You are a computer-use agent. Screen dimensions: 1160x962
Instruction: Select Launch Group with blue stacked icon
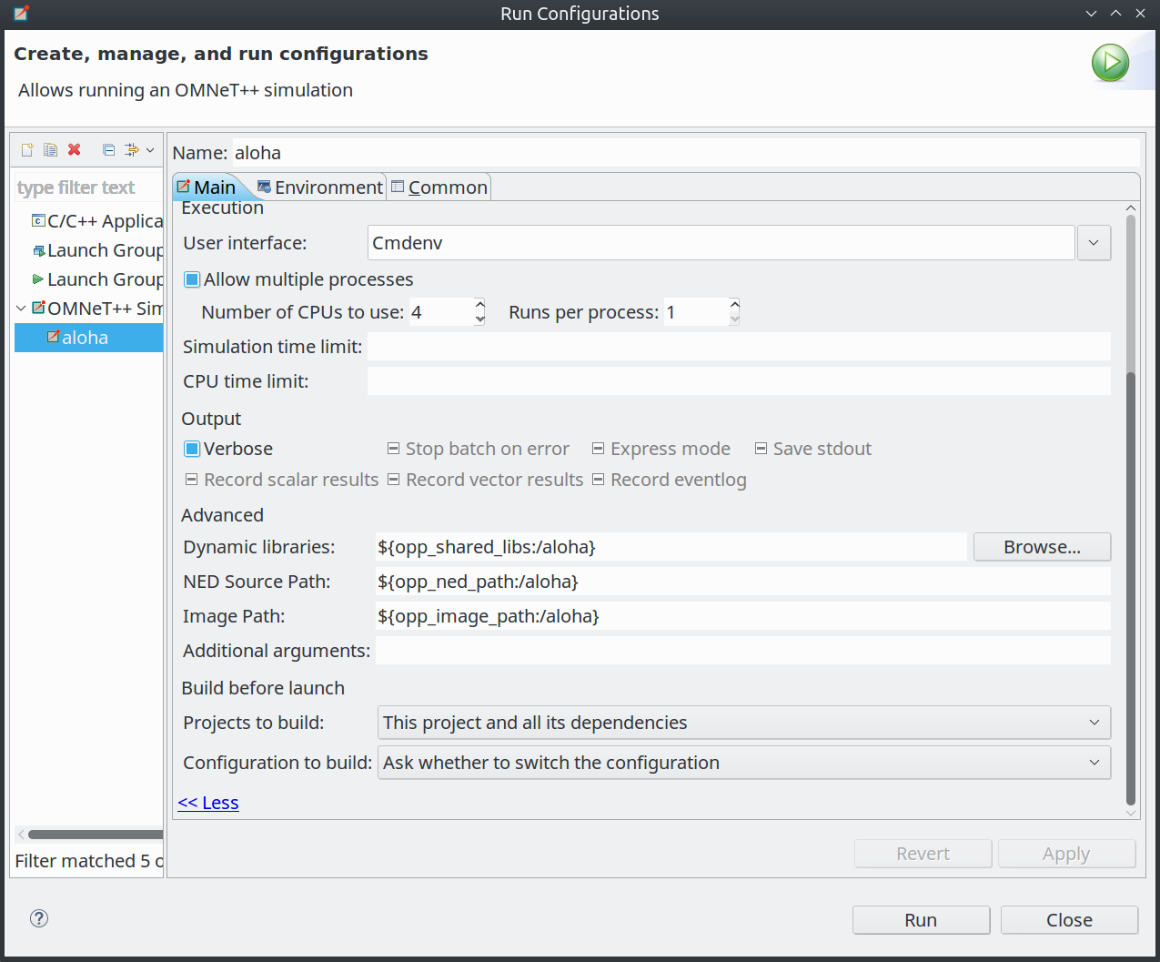coord(97,250)
